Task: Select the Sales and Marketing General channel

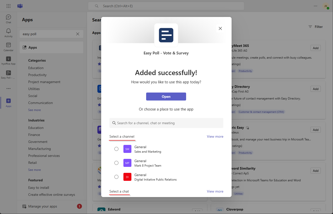Action: [x=116, y=149]
